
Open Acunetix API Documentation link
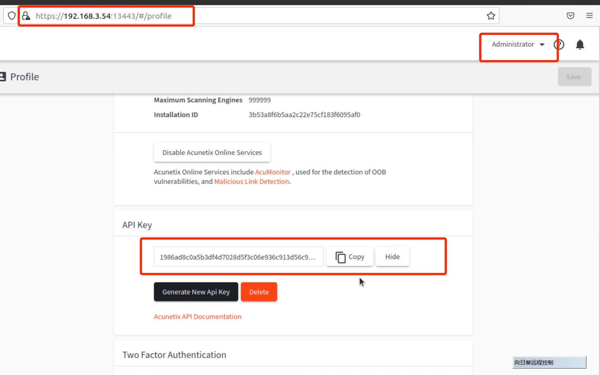197,317
